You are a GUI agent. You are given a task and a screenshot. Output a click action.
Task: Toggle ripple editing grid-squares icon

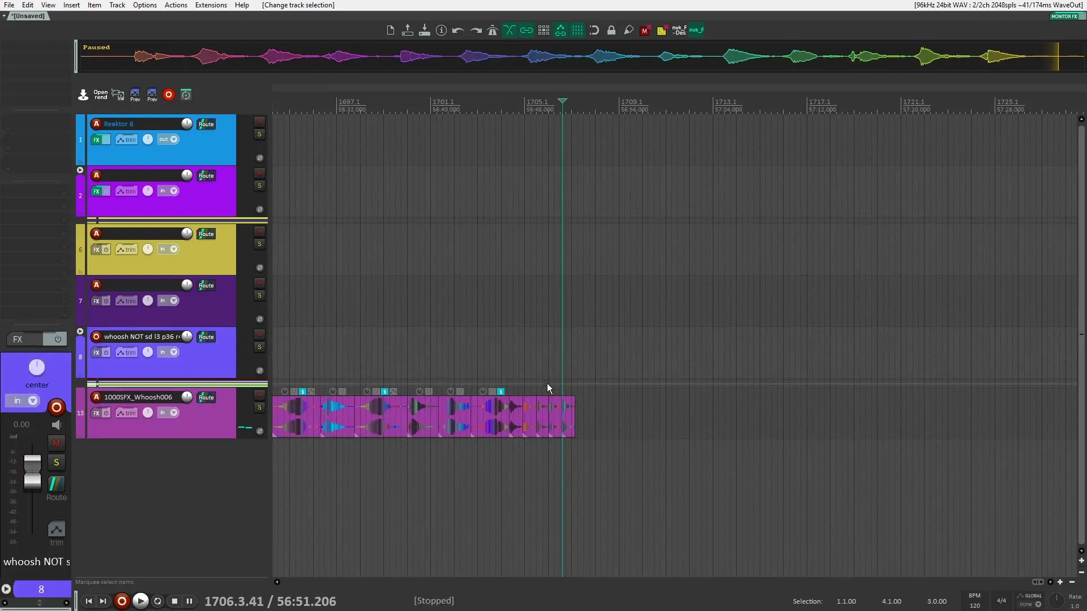[543, 31]
